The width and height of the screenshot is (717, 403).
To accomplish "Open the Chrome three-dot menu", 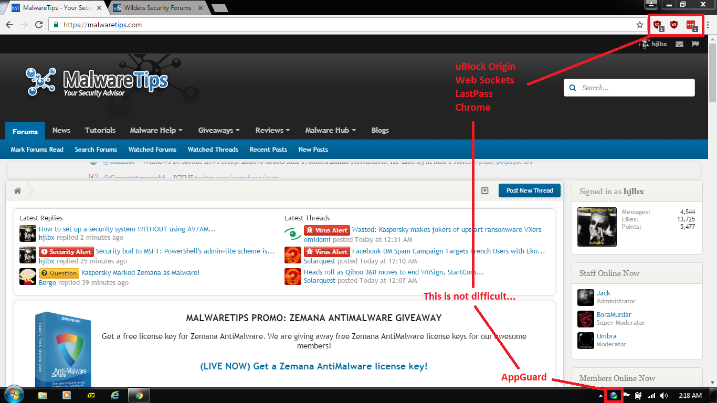I will (x=708, y=25).
